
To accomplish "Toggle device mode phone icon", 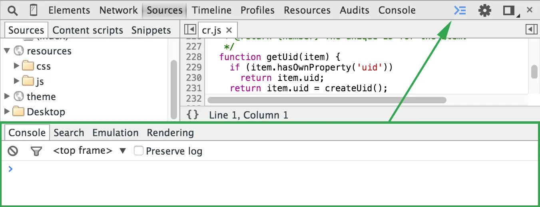I will click(x=34, y=10).
